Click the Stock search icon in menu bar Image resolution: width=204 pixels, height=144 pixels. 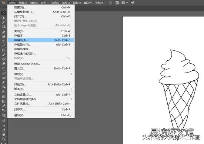pyautogui.click(x=117, y=3)
